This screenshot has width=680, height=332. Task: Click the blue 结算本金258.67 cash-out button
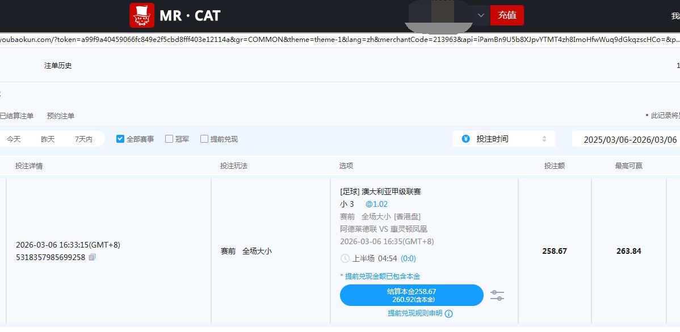[412, 295]
